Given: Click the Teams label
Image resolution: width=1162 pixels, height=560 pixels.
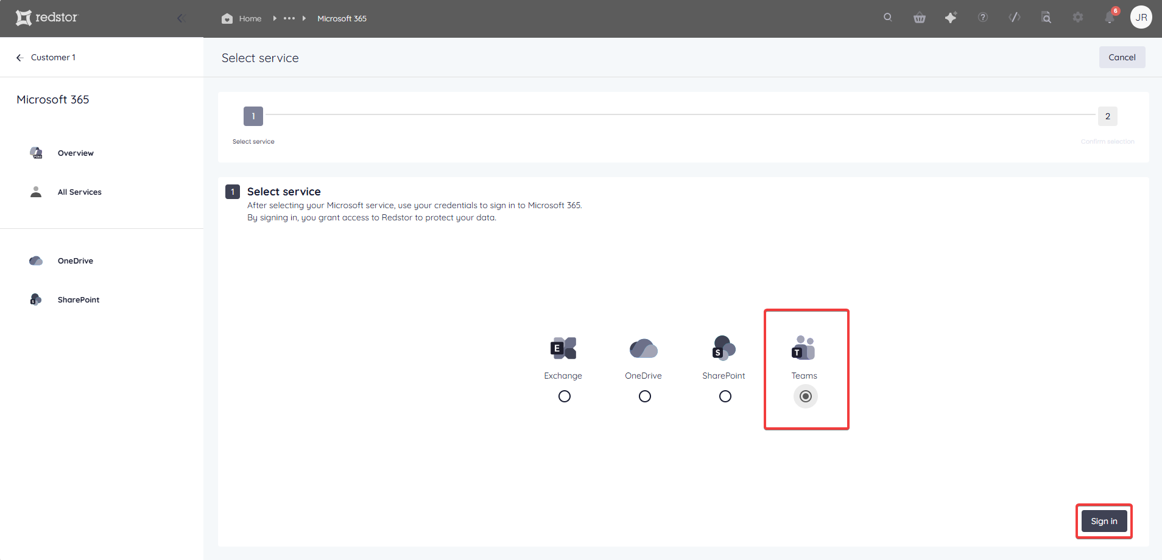Looking at the screenshot, I should pos(804,376).
